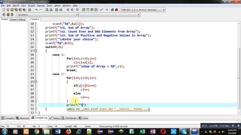Click the editor vertical scrollbar thumb
This screenshot has width=241, height=135.
239,78
